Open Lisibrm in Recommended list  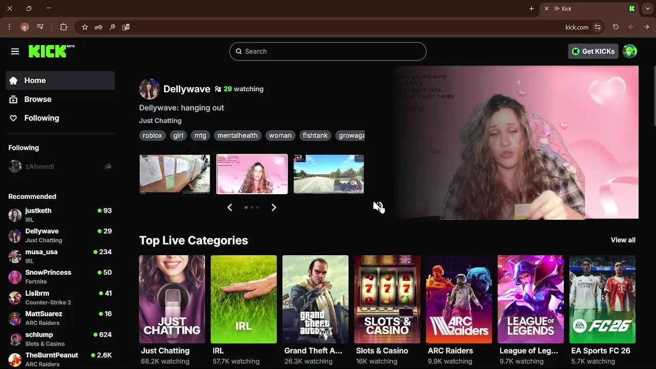pos(60,298)
